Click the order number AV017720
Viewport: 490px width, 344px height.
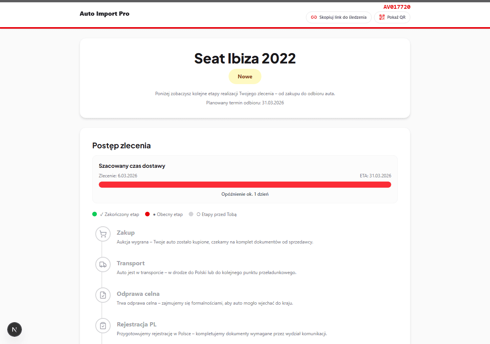coord(397,7)
